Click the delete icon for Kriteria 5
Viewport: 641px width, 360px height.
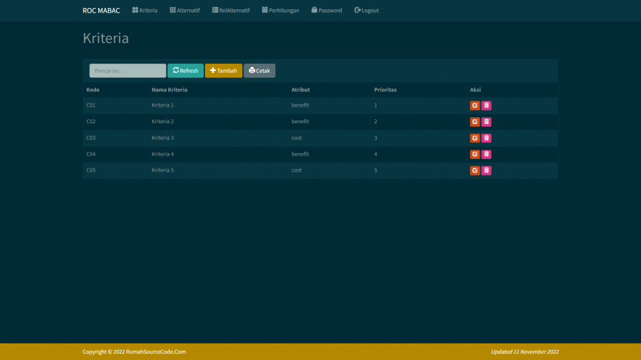click(486, 170)
